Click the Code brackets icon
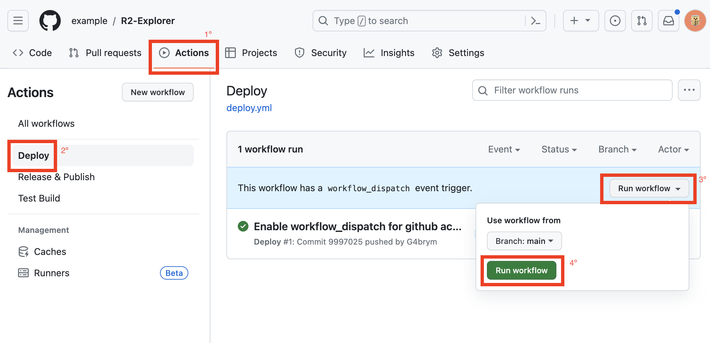 point(18,53)
